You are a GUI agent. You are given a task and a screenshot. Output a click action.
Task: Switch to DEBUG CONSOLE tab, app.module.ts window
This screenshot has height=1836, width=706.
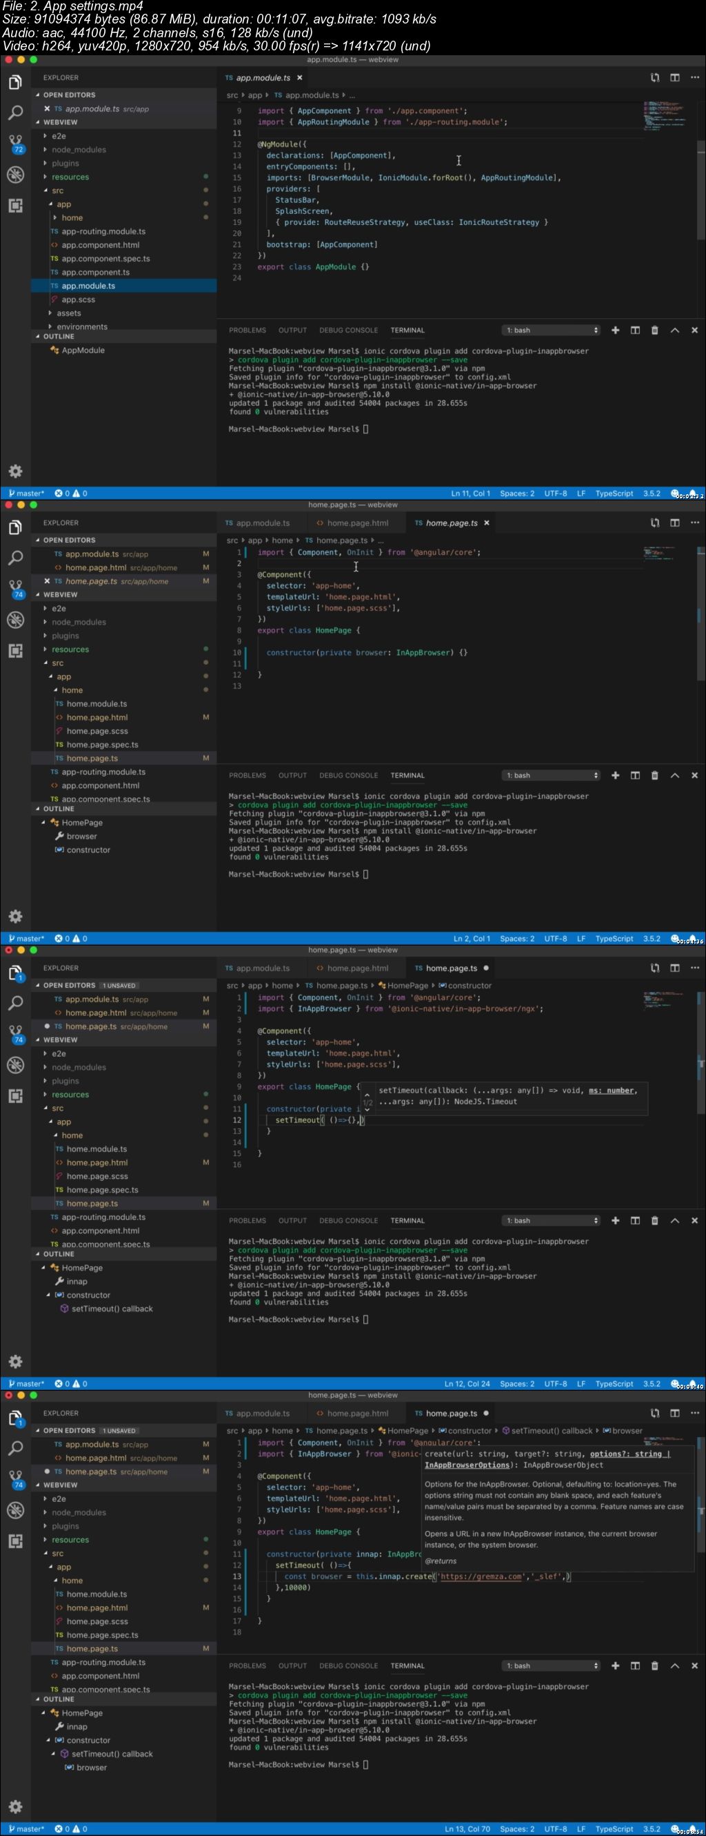[x=348, y=330]
